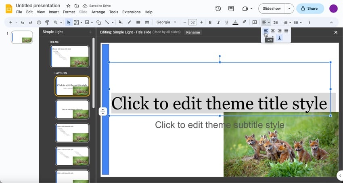Image resolution: width=343 pixels, height=183 pixels.
Task: Open the Extensions menu
Action: pyautogui.click(x=131, y=12)
